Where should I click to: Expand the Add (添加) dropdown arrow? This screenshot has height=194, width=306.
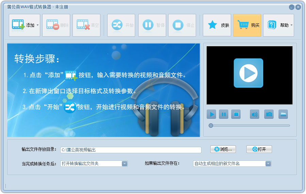click(x=37, y=25)
